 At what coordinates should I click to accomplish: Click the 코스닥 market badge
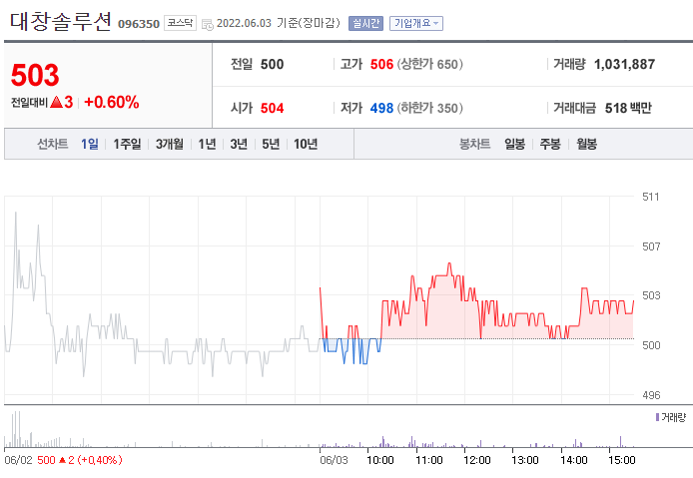(180, 23)
